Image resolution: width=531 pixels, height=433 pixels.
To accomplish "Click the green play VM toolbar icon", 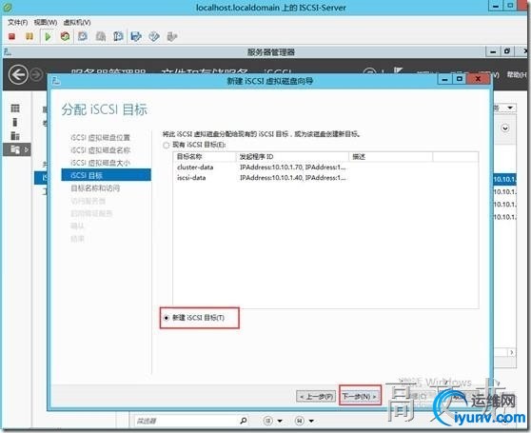I will click(48, 36).
